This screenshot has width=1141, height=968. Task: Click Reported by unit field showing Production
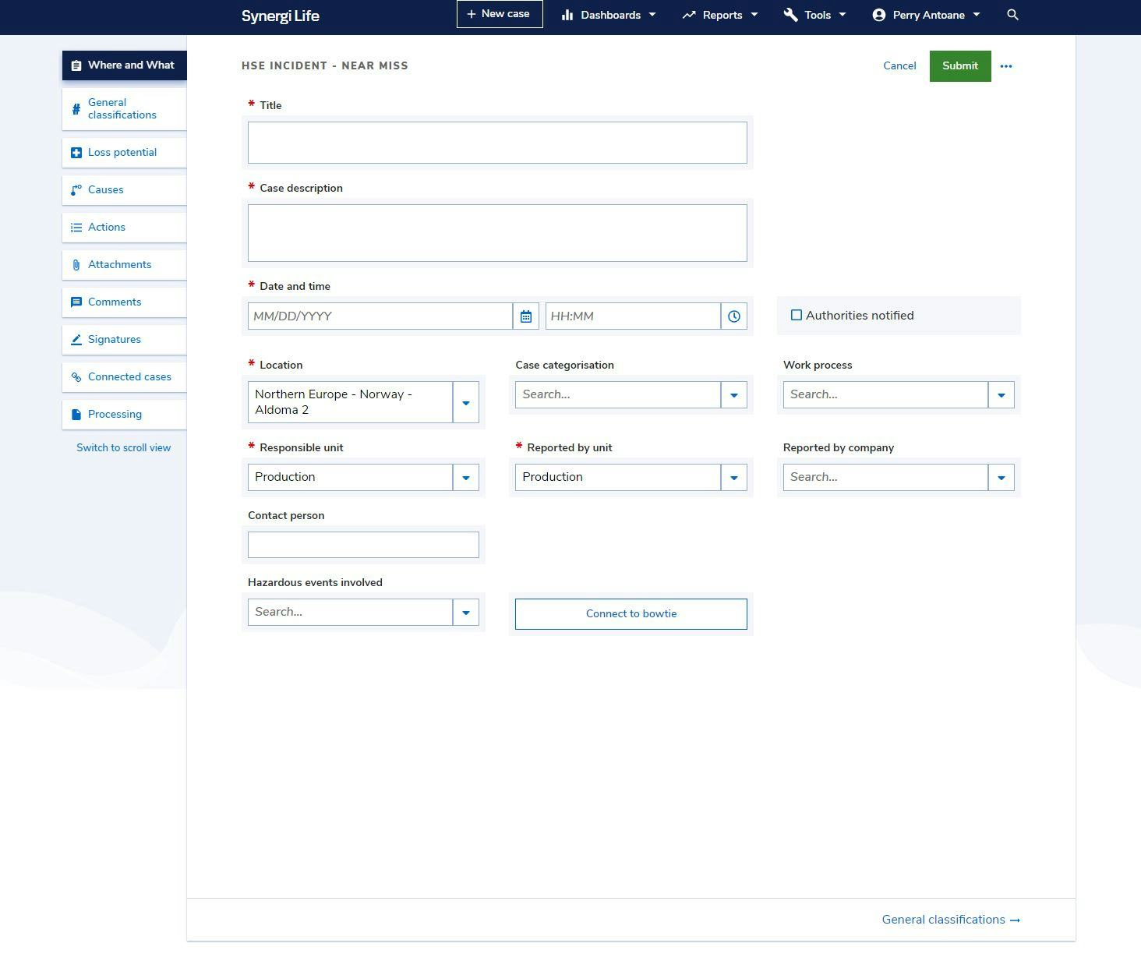[618, 478]
